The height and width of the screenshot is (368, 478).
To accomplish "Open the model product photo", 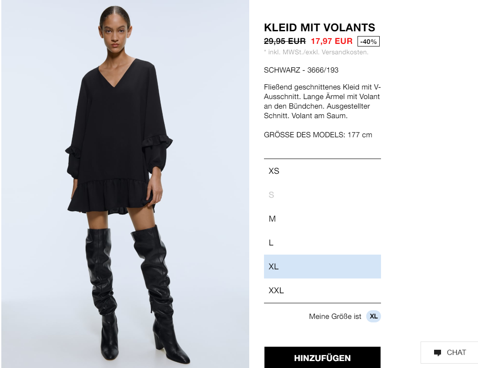I will [125, 184].
